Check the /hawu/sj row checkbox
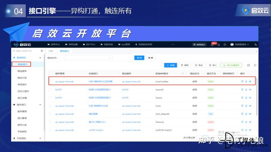 (x=50, y=122)
